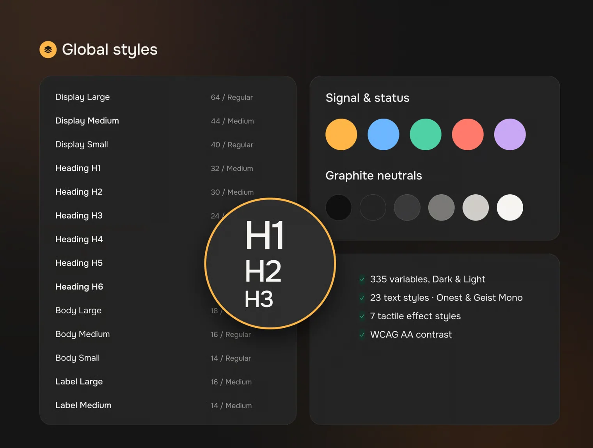Click the '14 / Regular' size value

point(231,358)
